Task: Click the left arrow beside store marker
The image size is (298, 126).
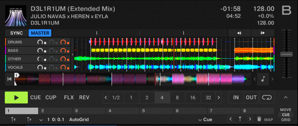Action: [x=230, y=119]
